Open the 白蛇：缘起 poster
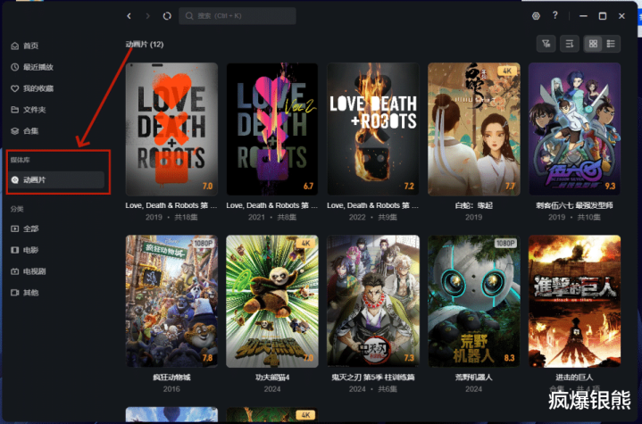 [x=474, y=129]
